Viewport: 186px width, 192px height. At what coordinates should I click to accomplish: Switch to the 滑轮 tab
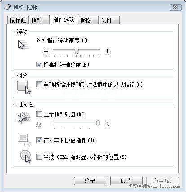[x=88, y=20]
